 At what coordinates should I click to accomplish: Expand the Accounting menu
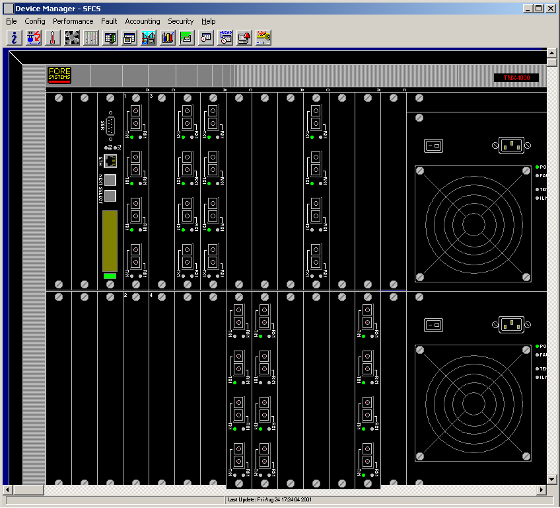click(143, 21)
